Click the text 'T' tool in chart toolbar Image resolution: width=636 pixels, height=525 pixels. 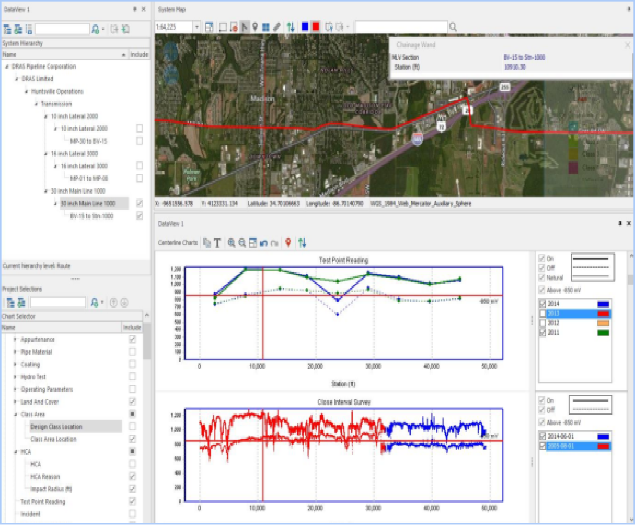click(217, 243)
